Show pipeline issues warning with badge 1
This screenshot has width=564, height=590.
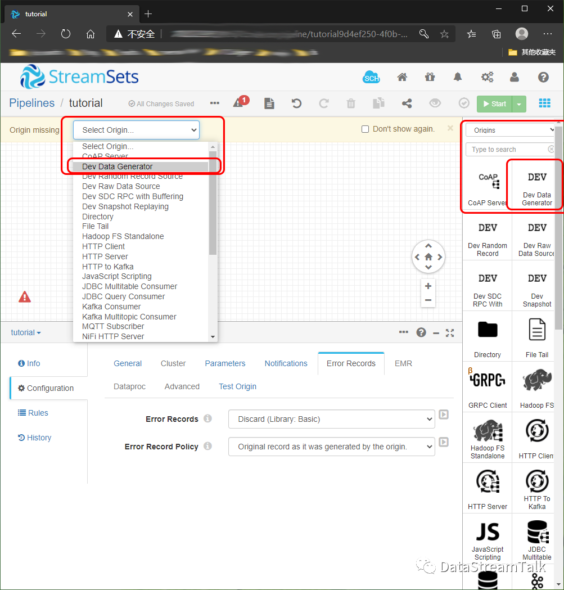click(241, 102)
